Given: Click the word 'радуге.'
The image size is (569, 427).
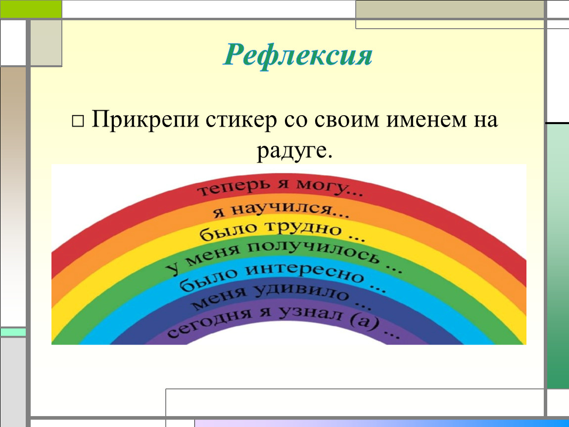Looking at the screenshot, I should [295, 150].
